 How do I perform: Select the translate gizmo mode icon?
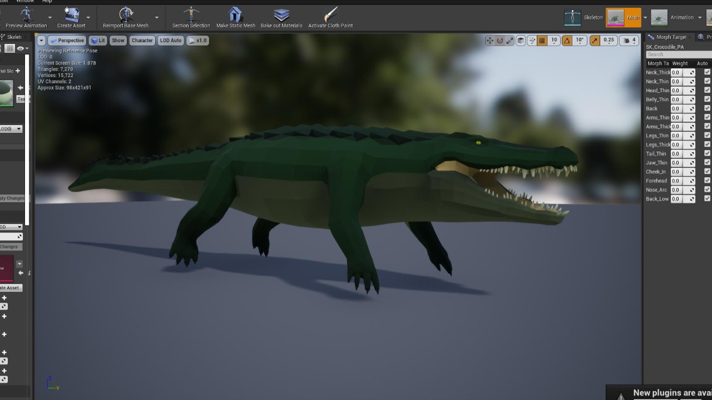(489, 41)
